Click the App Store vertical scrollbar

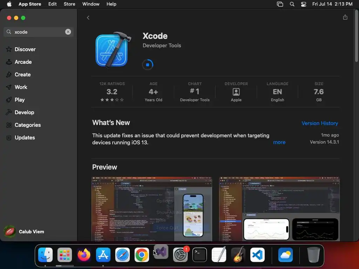[x=356, y=36]
